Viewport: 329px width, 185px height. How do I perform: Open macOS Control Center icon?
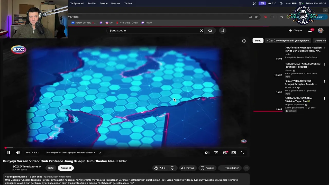point(301,3)
